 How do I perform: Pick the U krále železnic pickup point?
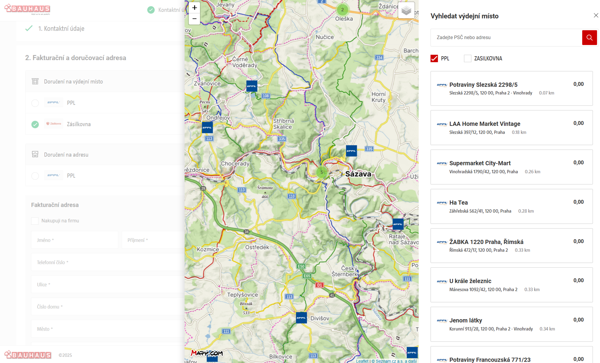click(511, 285)
